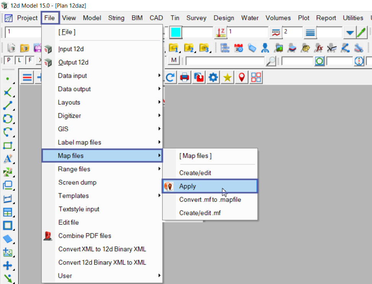Expand the Digitizer submenu
The height and width of the screenshot is (284, 372).
tap(102, 116)
